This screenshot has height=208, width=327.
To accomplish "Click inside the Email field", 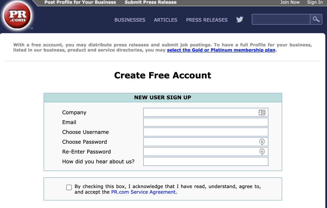I will 205,122.
